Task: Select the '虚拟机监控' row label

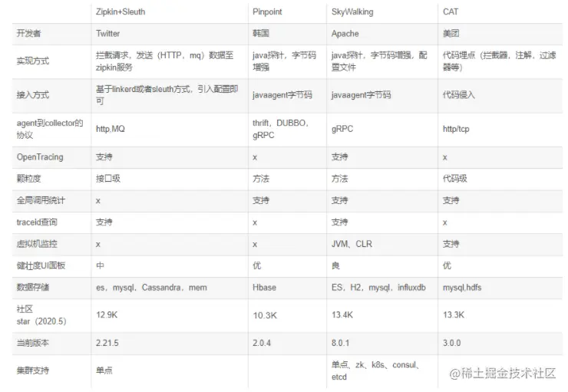Action: click(x=37, y=244)
